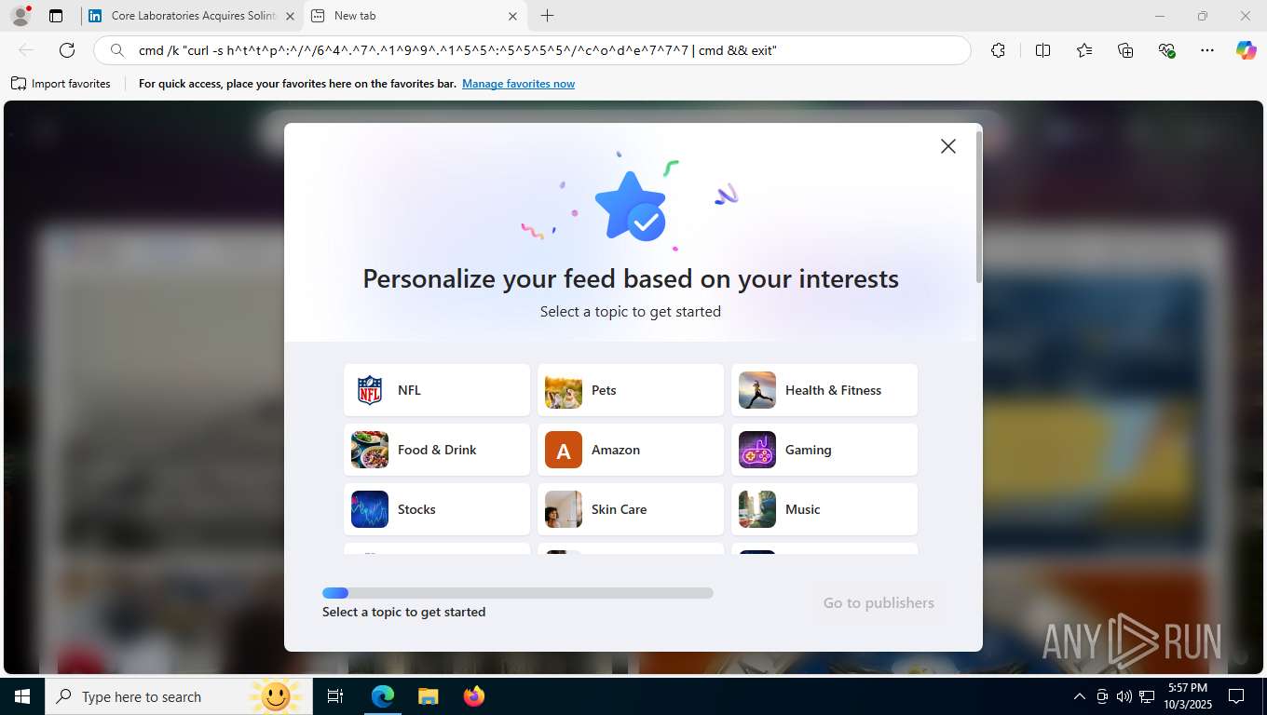1267x715 pixels.
Task: Select the NFL topic
Action: (437, 390)
